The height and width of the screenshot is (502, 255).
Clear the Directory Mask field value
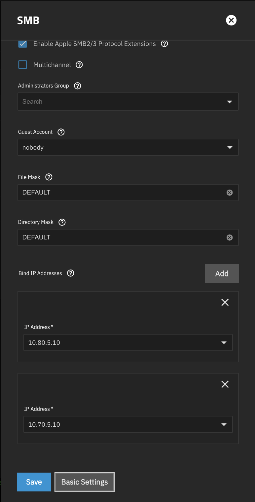tap(230, 237)
